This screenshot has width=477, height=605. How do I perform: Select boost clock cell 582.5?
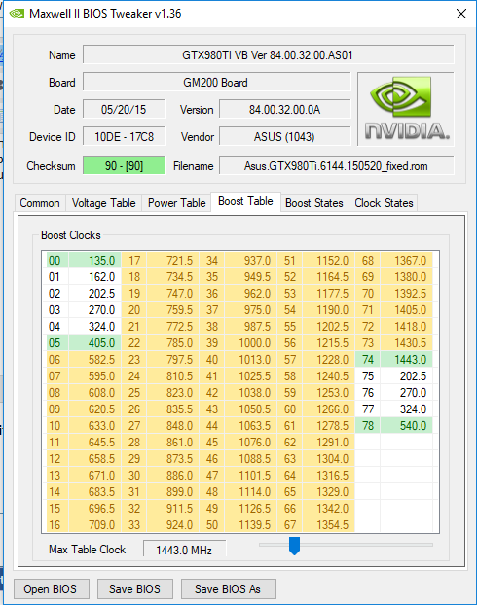(x=95, y=360)
